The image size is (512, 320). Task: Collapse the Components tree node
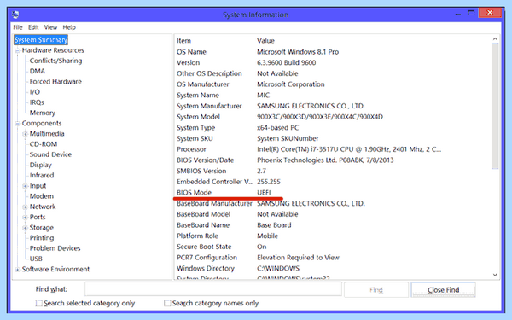17,124
